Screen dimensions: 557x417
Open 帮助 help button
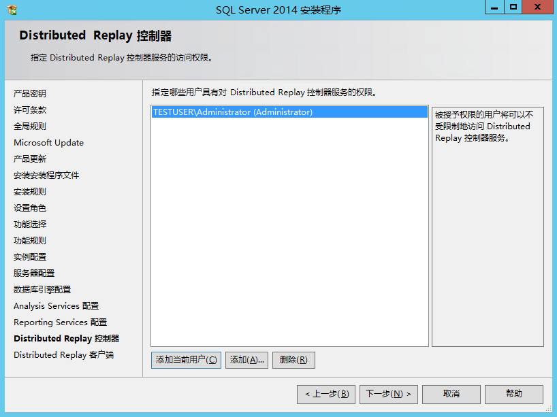tap(513, 394)
